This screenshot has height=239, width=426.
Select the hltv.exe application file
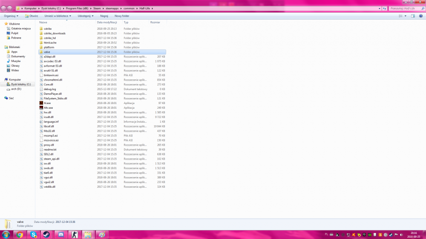(x=48, y=108)
